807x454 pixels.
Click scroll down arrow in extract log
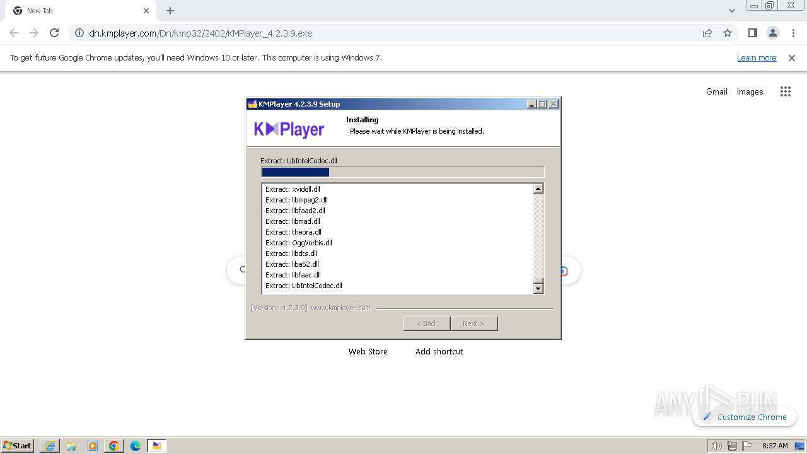pyautogui.click(x=538, y=289)
